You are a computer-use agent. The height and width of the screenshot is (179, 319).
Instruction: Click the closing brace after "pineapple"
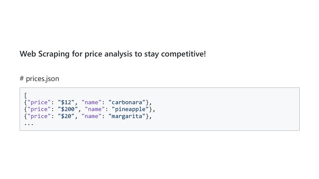pyautogui.click(x=150, y=109)
